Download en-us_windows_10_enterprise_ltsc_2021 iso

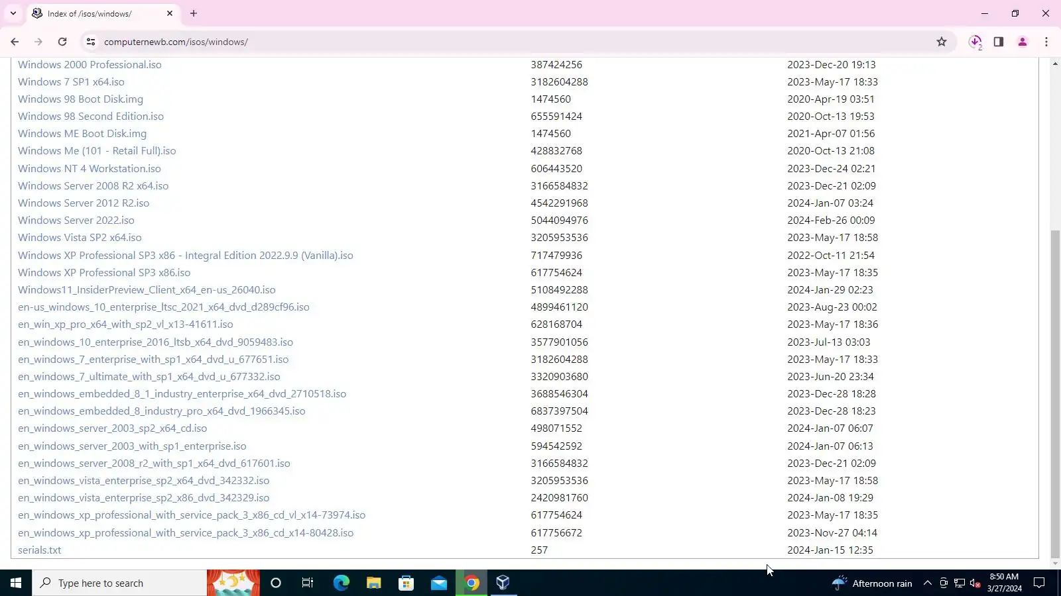pyautogui.click(x=164, y=307)
